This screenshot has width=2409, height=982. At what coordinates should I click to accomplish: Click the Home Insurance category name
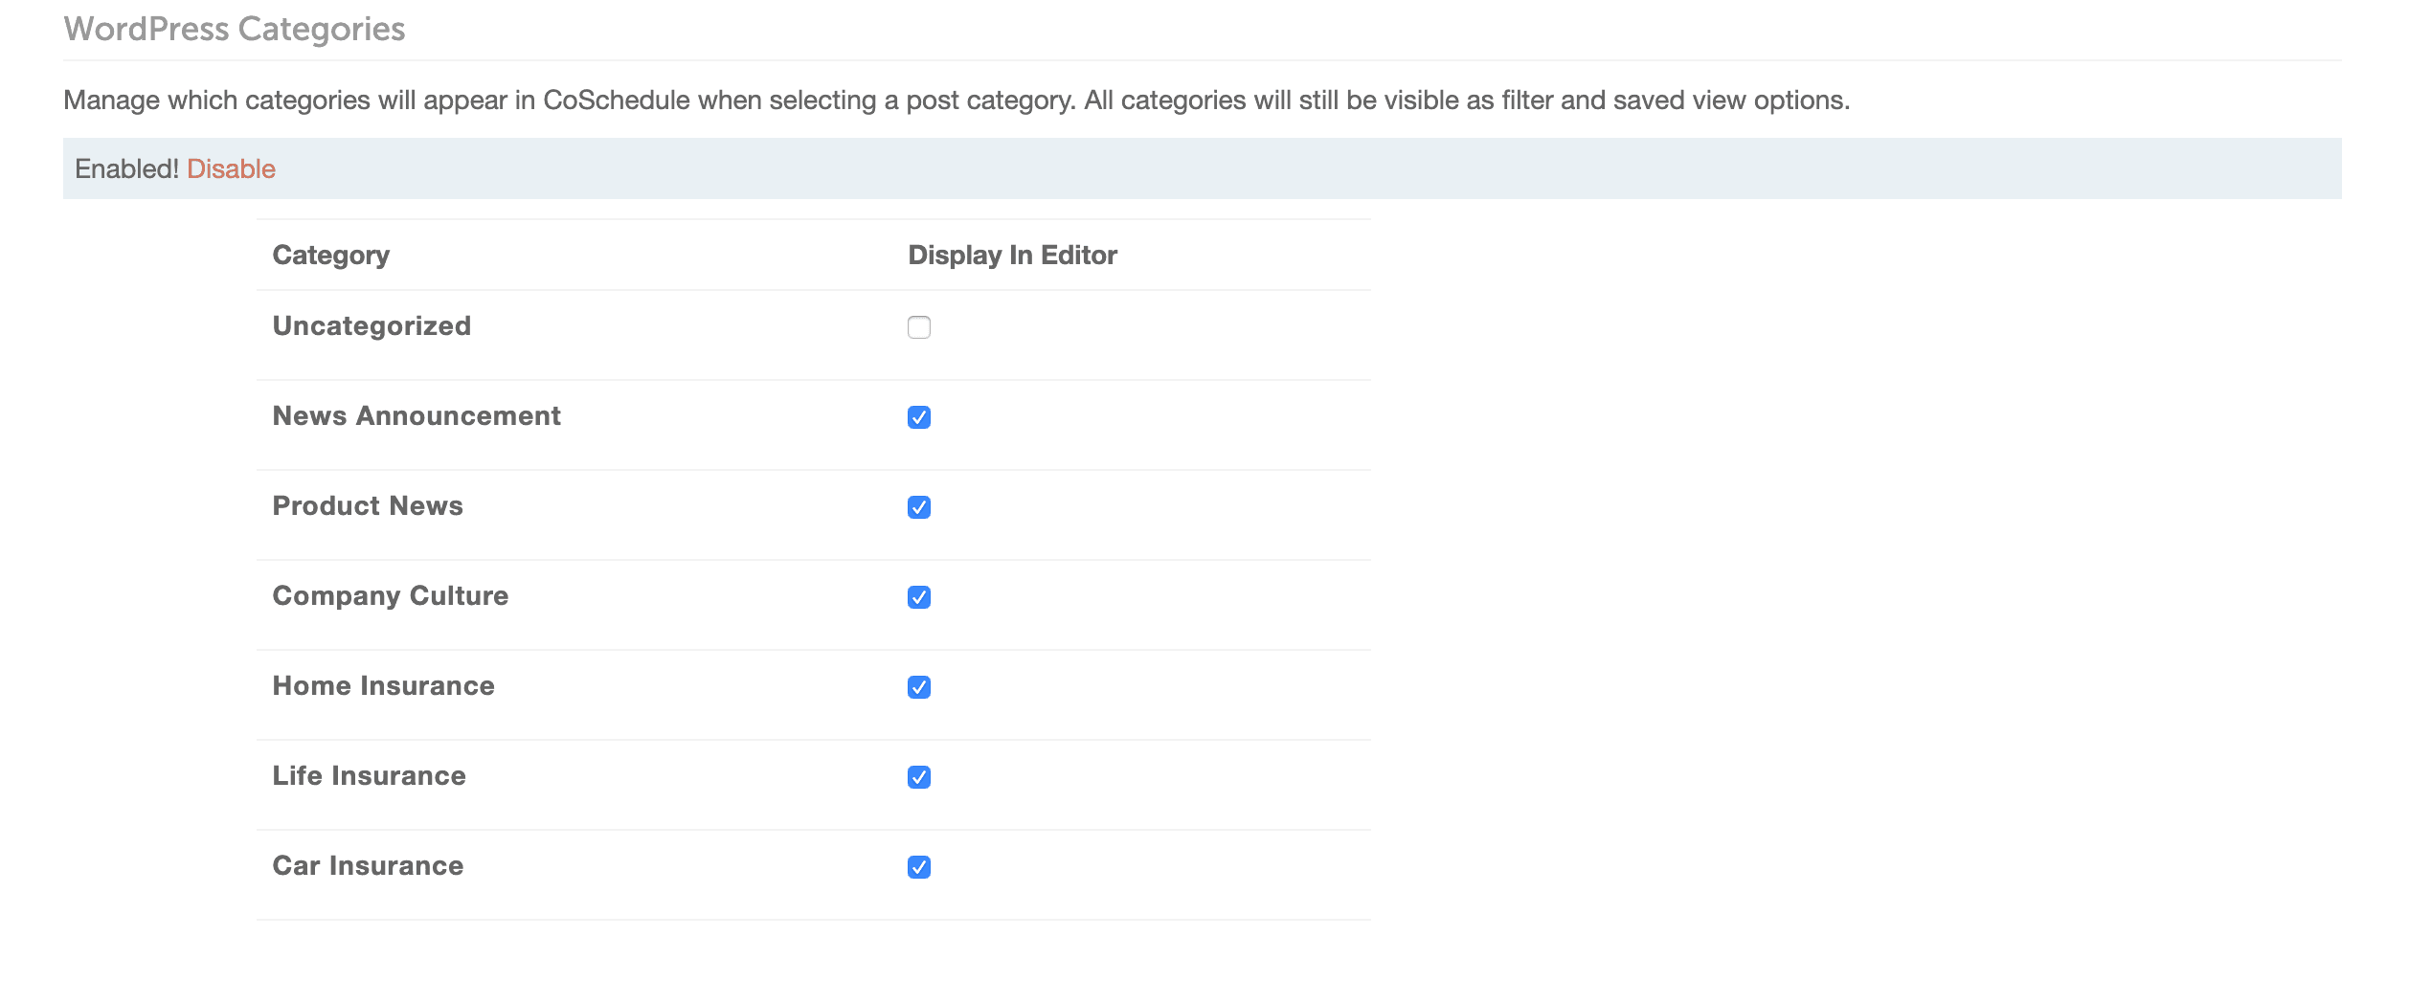(383, 686)
